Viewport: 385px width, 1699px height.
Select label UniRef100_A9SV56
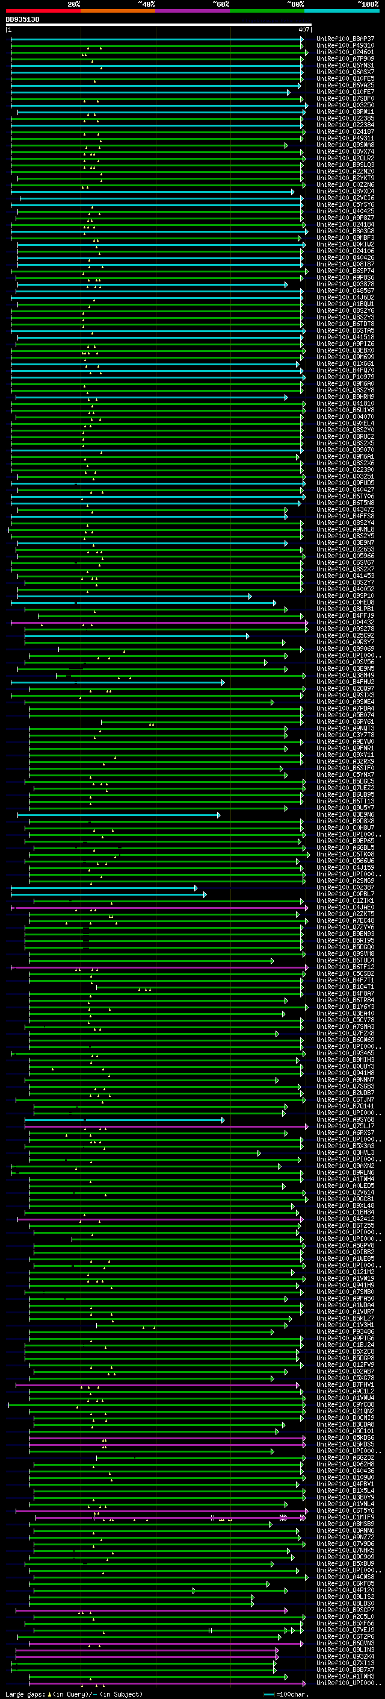345,662
